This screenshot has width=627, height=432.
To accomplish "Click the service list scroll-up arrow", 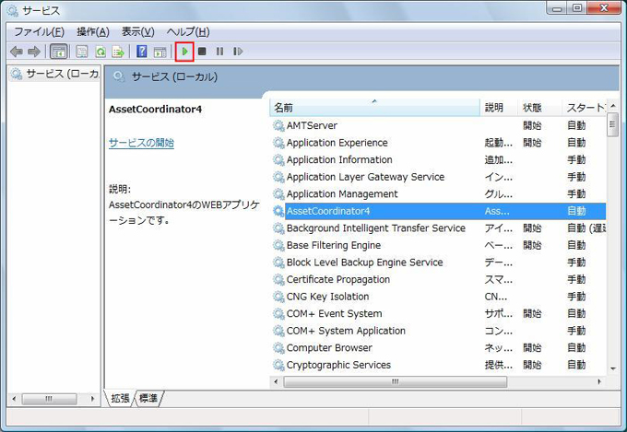I will (613, 105).
